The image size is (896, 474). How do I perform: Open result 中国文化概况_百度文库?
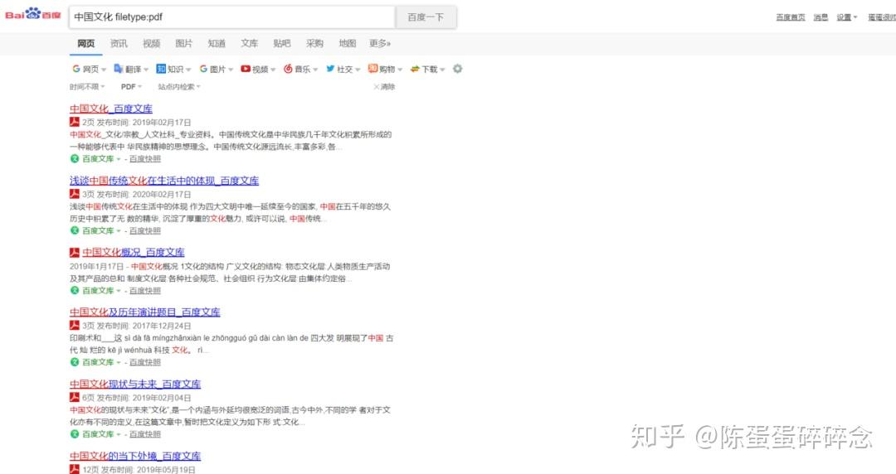coord(133,253)
